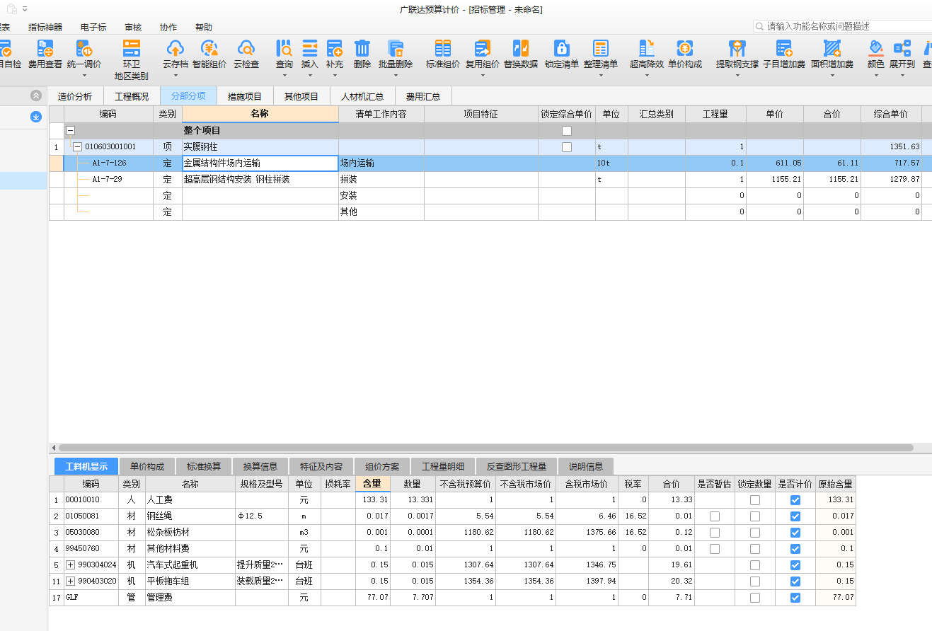
Task: Click the 钢丝绳 specification cell φ12.5
Action: click(x=262, y=516)
